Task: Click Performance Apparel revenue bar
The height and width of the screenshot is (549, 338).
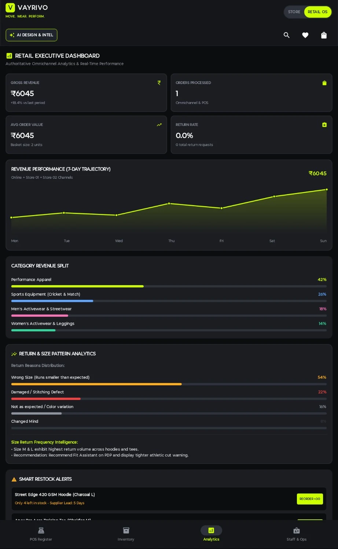Action: coord(169,286)
